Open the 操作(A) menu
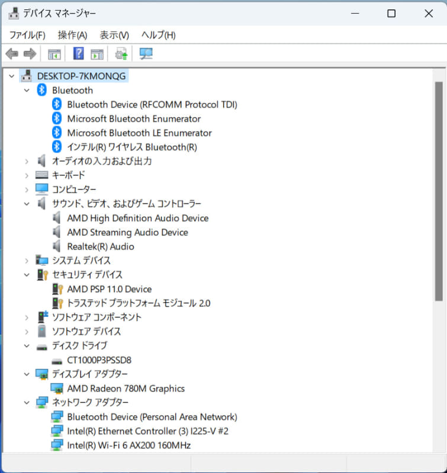 click(x=72, y=35)
